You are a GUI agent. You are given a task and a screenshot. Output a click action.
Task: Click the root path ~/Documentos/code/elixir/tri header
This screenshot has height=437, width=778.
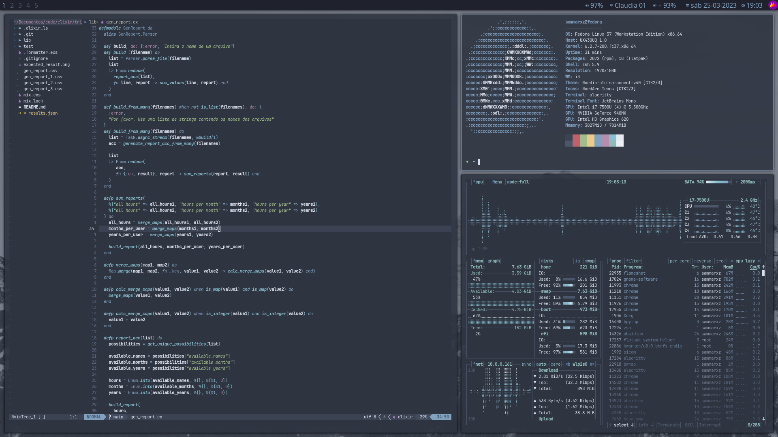pos(48,22)
